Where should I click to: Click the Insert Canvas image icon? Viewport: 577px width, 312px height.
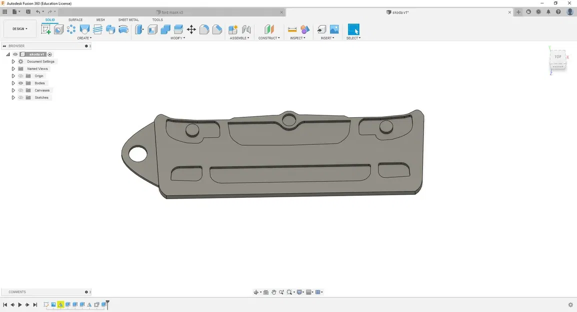[334, 29]
